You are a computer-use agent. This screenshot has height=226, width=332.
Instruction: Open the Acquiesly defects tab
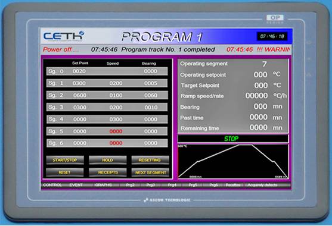[x=262, y=185]
